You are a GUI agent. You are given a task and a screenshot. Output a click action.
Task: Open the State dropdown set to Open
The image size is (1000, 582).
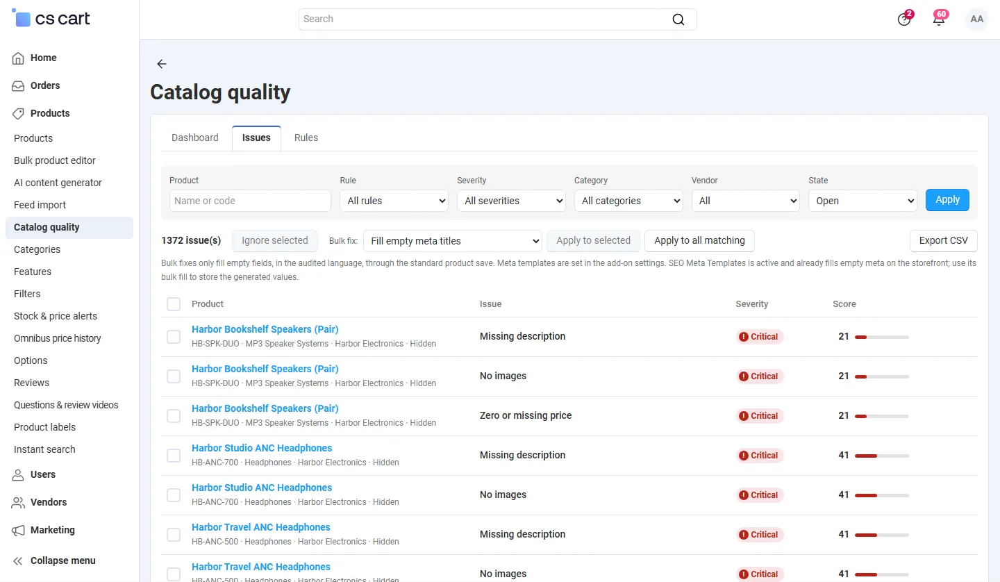[862, 201]
